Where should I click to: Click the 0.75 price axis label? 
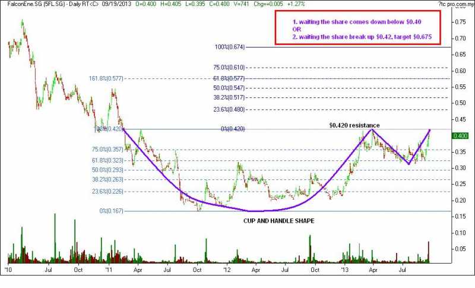coord(459,22)
